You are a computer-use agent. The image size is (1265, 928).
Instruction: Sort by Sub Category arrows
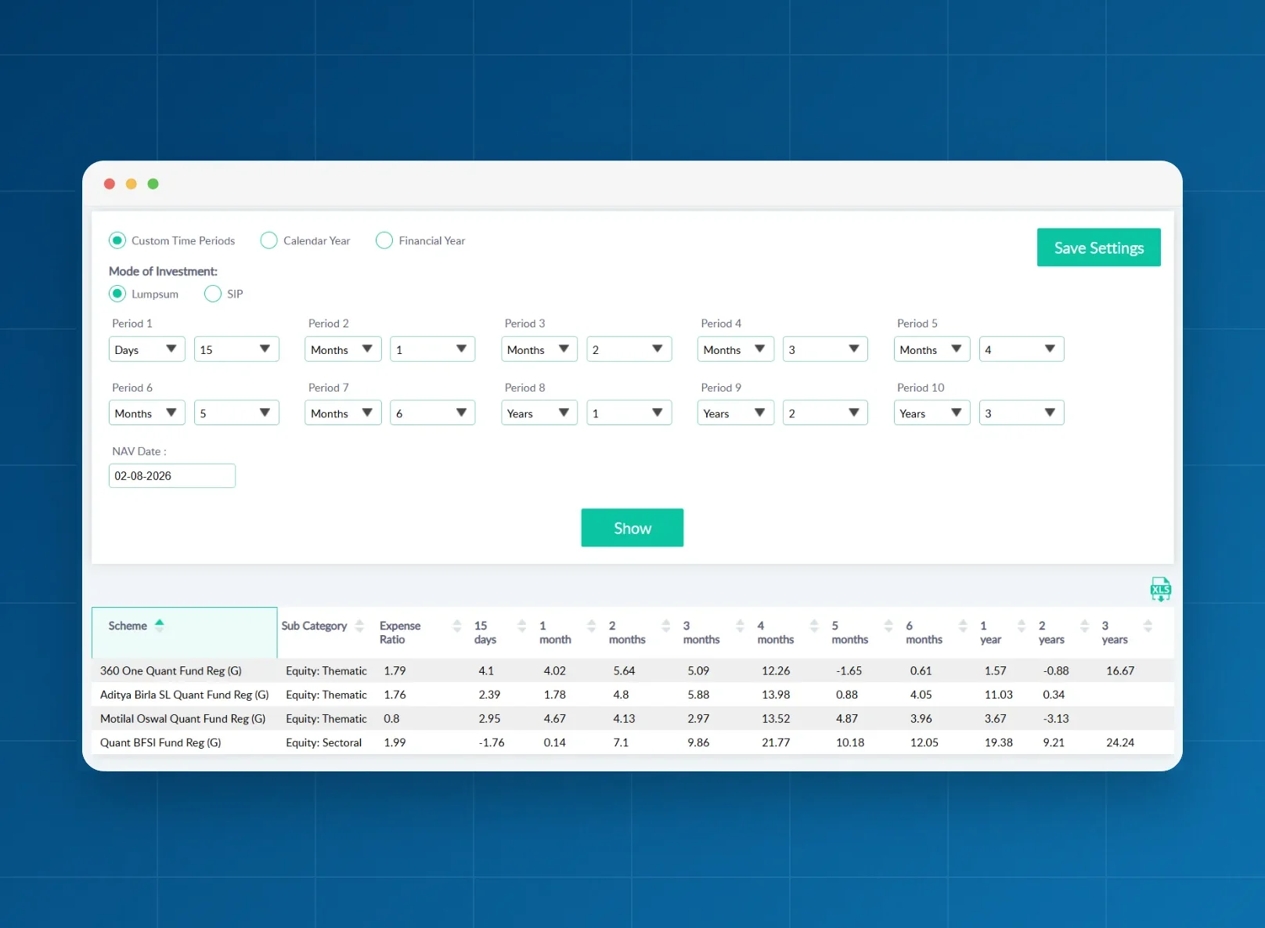coord(360,625)
